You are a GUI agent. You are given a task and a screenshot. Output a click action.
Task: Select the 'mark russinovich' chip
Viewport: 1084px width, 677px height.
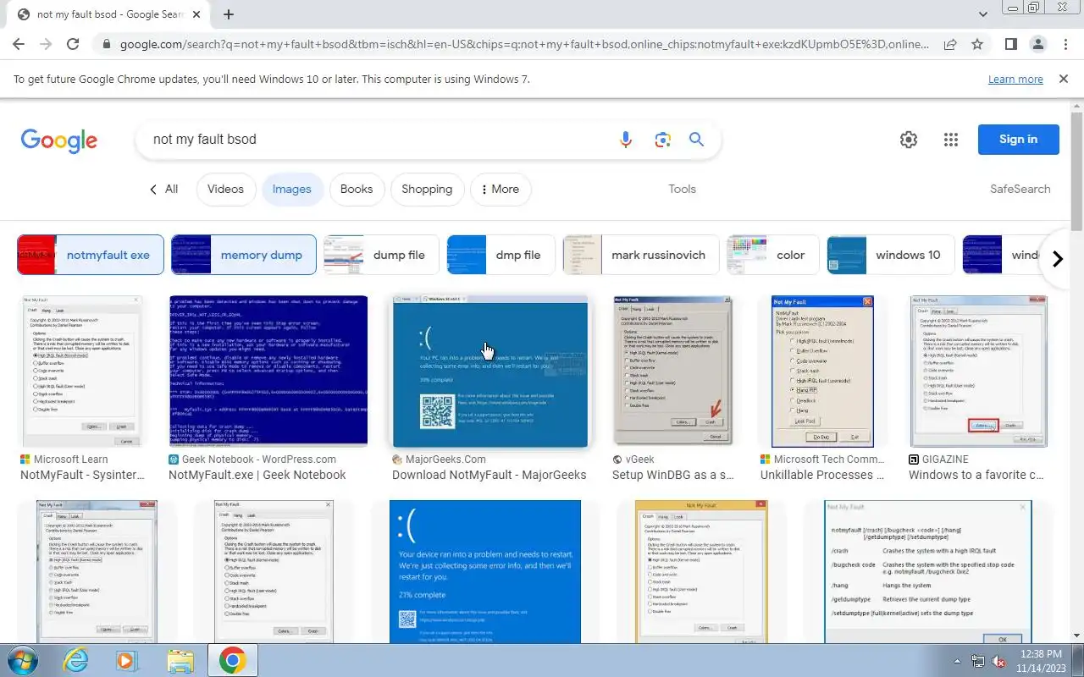point(641,255)
